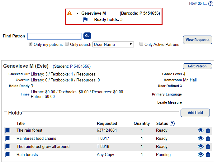Enable the Only search checkbox

67,44
